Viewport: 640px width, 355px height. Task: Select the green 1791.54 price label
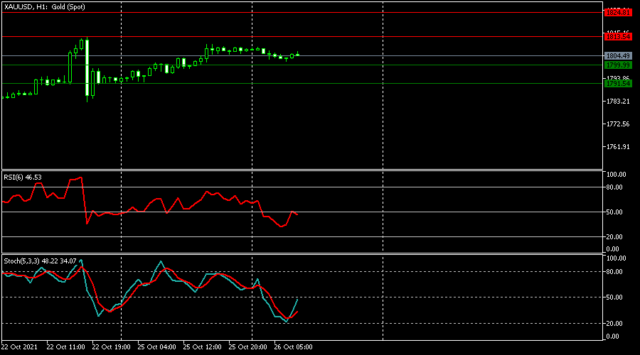pos(618,84)
